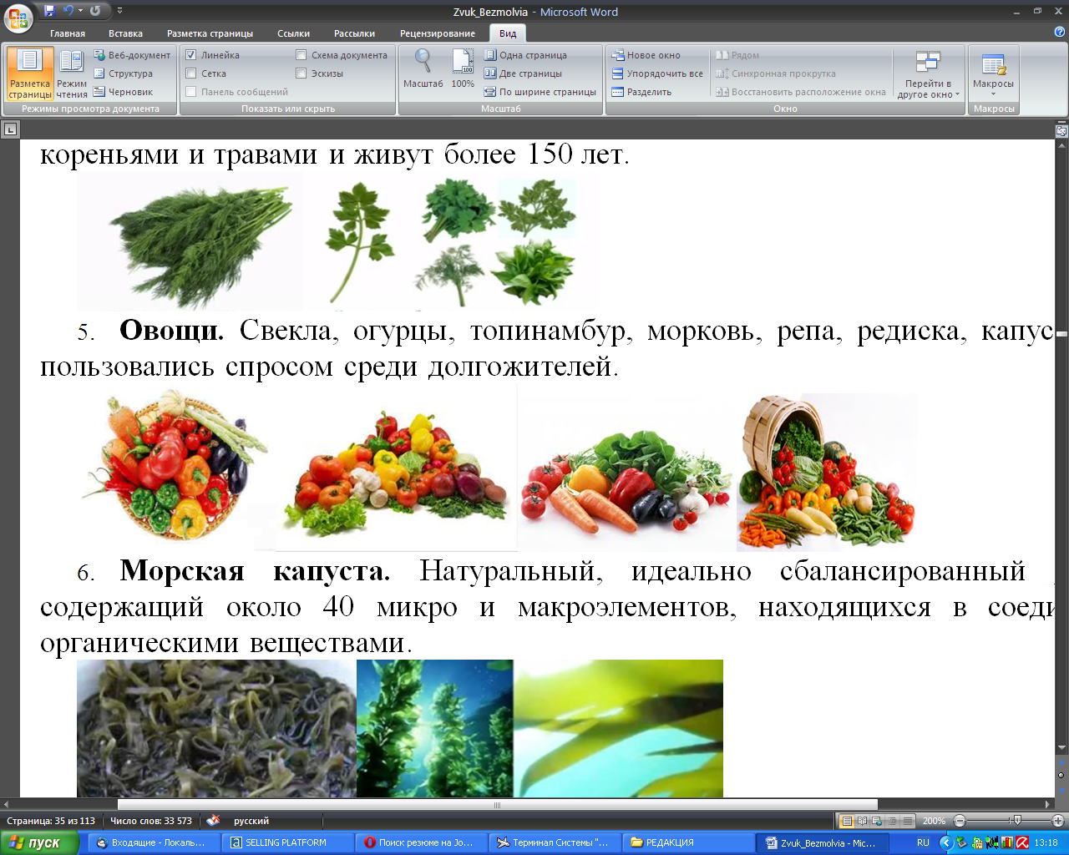Switch to Черновик draft view
This screenshot has width=1069, height=855.
pyautogui.click(x=124, y=92)
